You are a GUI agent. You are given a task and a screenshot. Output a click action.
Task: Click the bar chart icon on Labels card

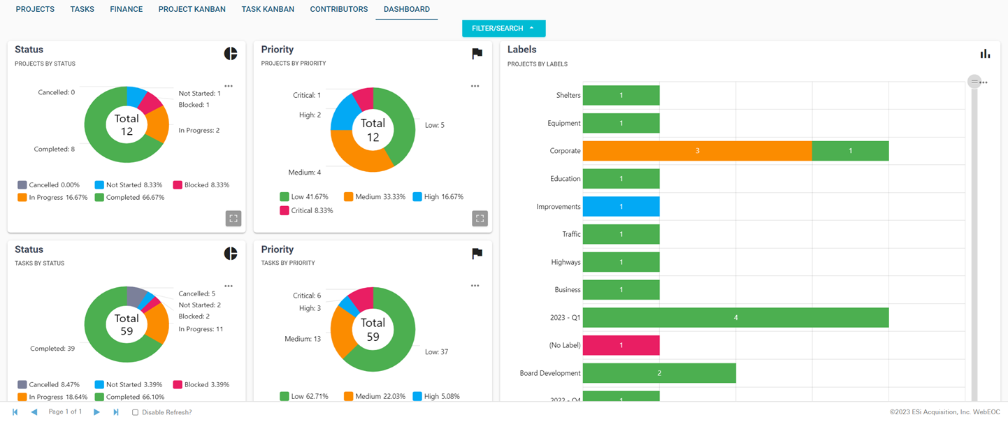point(985,52)
